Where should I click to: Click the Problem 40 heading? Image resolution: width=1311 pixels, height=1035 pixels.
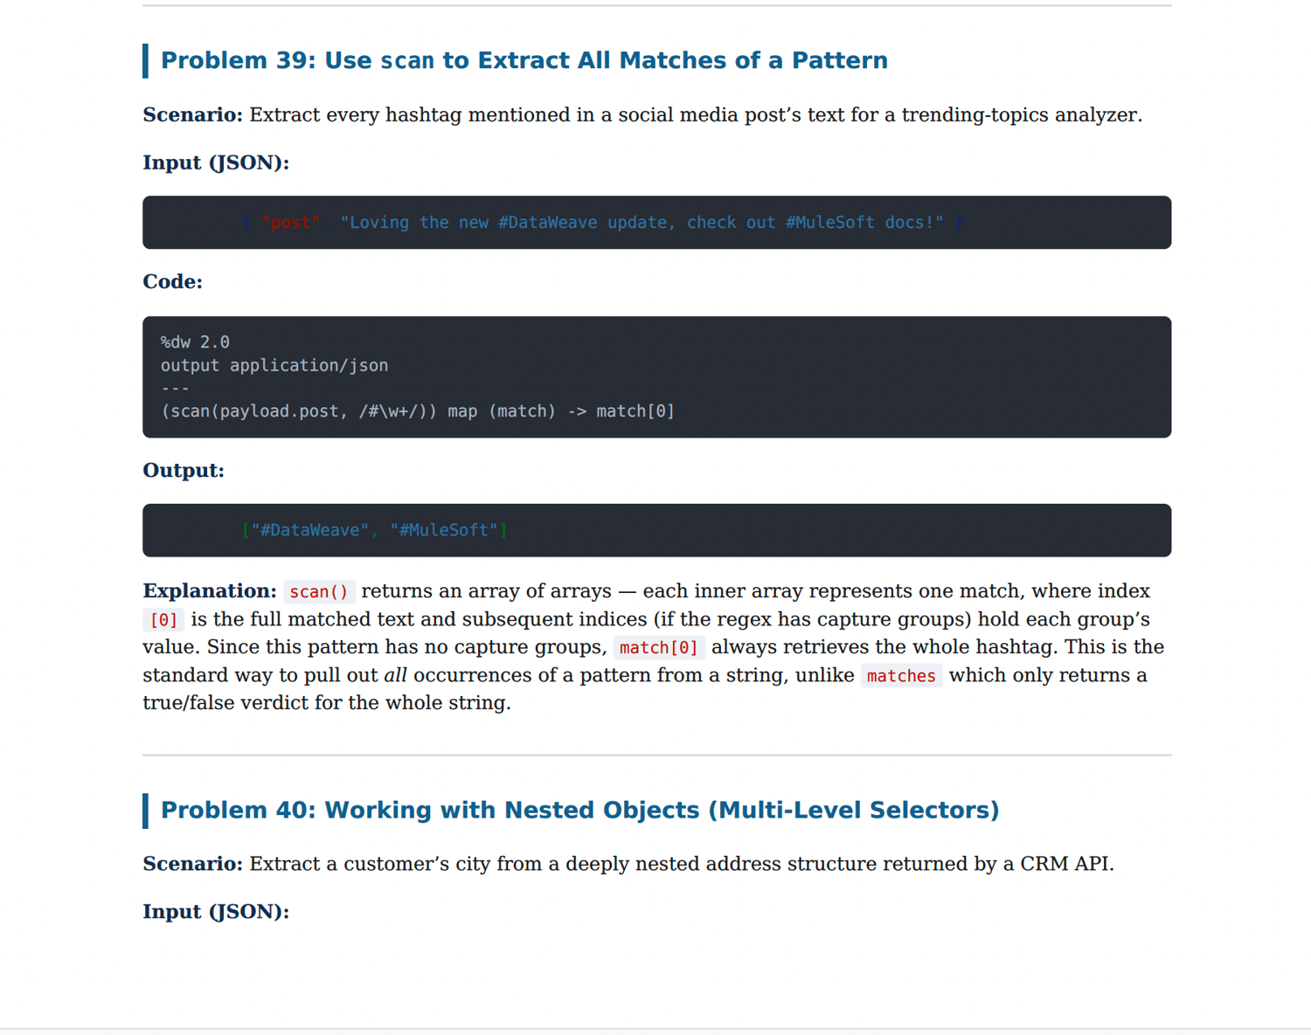click(x=579, y=810)
